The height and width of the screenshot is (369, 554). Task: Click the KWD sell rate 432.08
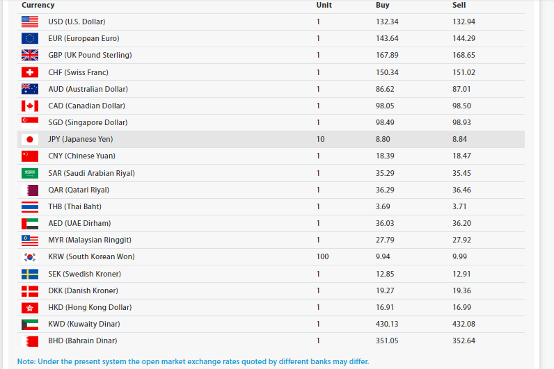tap(464, 324)
